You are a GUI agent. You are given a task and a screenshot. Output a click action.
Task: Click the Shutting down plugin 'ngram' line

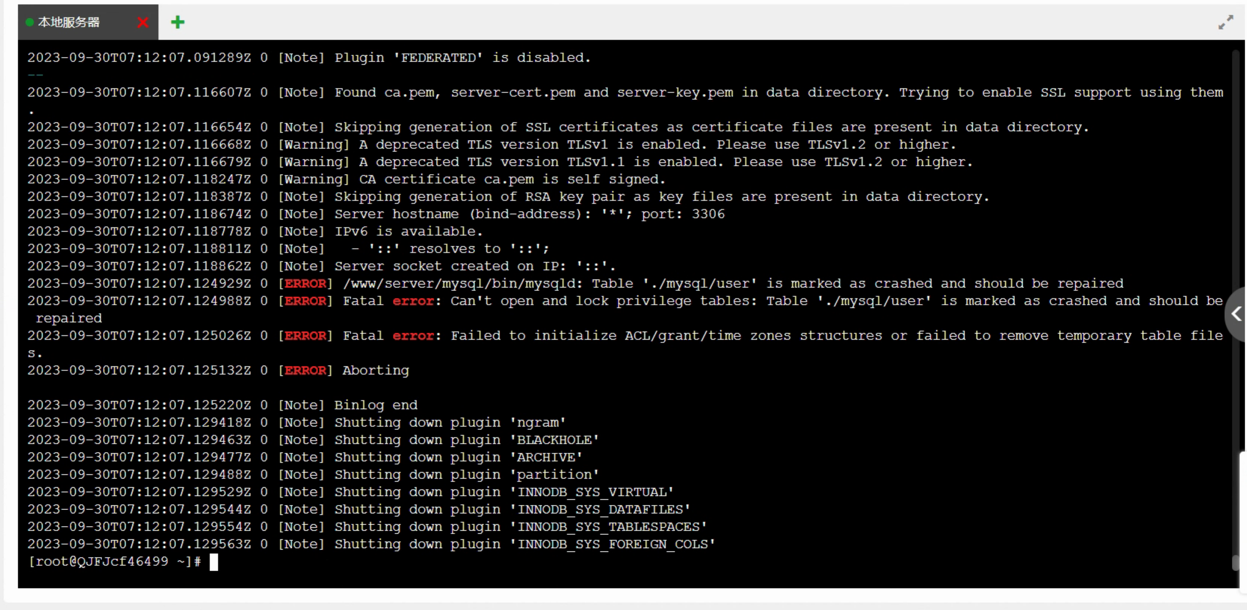(296, 423)
